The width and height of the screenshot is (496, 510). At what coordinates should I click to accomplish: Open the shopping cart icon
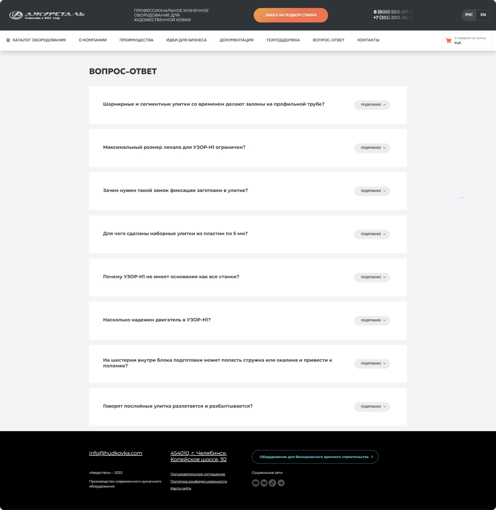(x=448, y=40)
